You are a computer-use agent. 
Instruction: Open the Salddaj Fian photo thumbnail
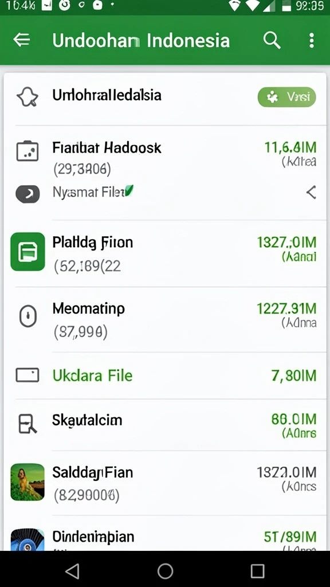[27, 482]
